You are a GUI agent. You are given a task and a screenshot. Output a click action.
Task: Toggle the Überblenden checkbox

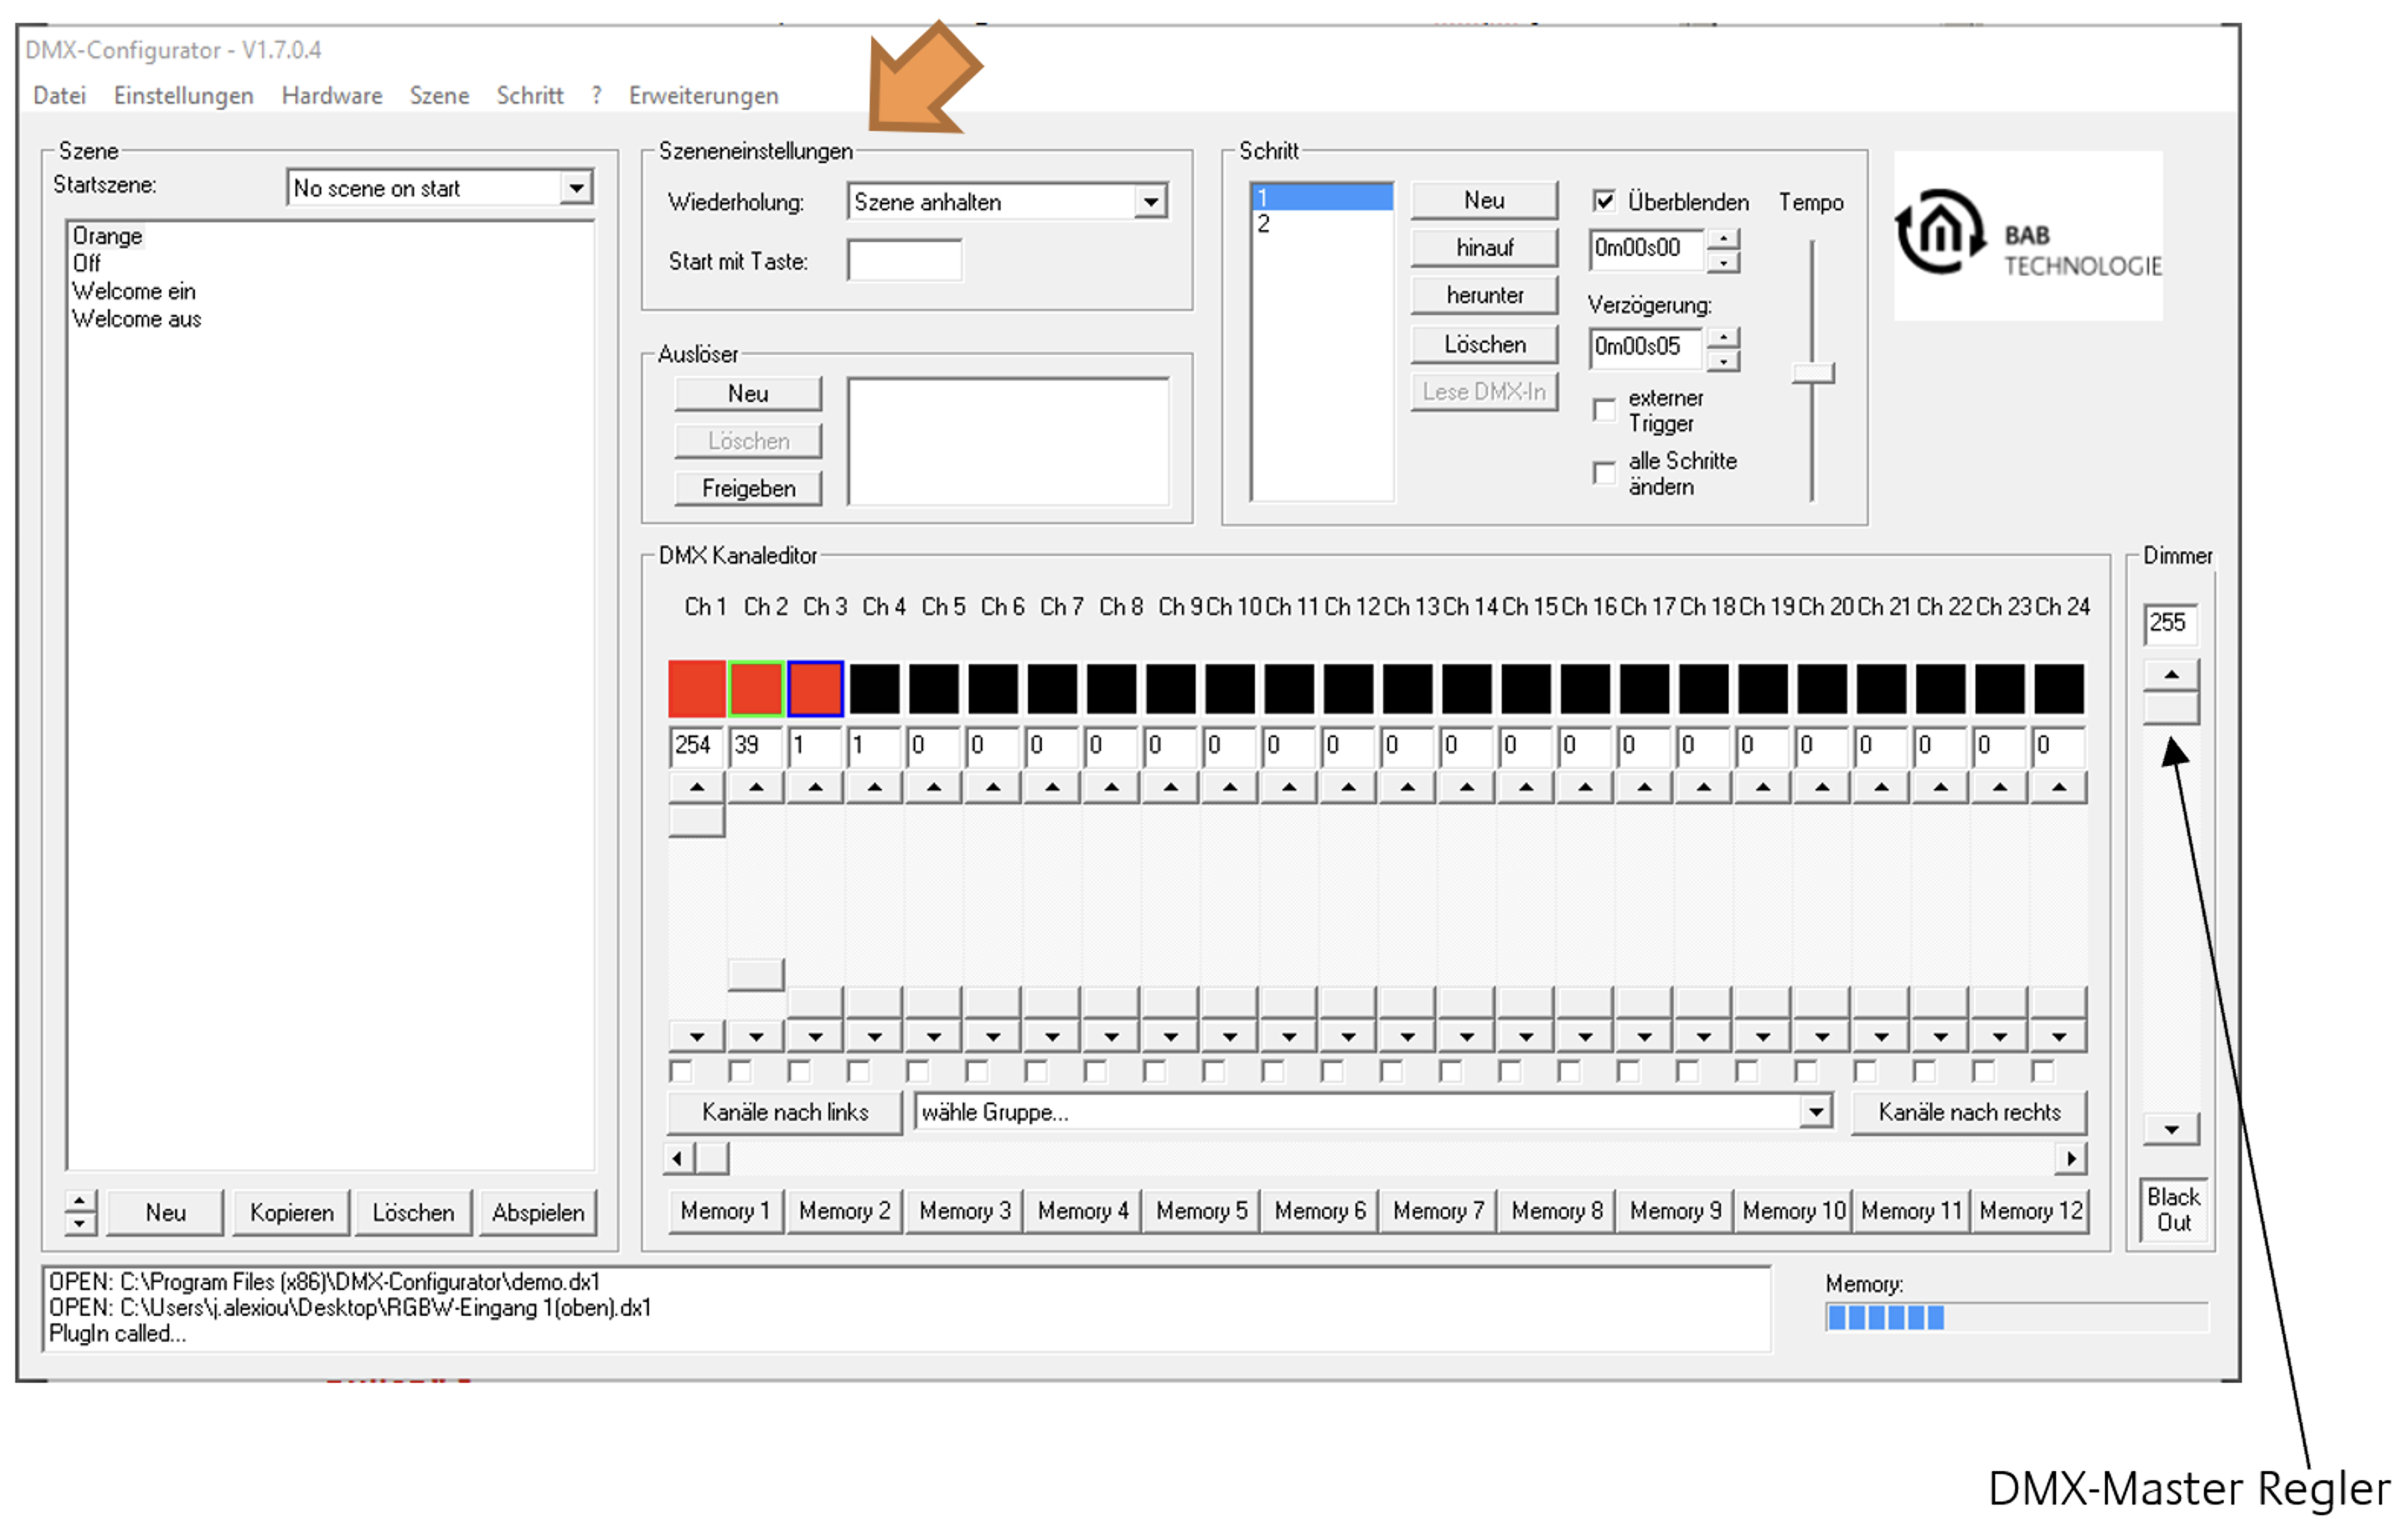[x=1604, y=201]
